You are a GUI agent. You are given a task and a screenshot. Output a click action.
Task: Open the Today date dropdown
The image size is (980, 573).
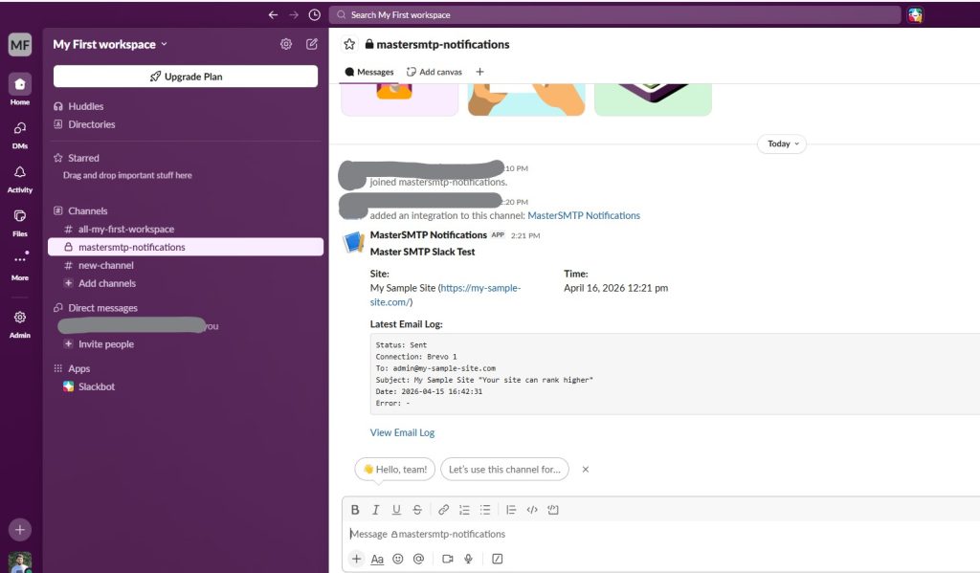[x=782, y=143]
